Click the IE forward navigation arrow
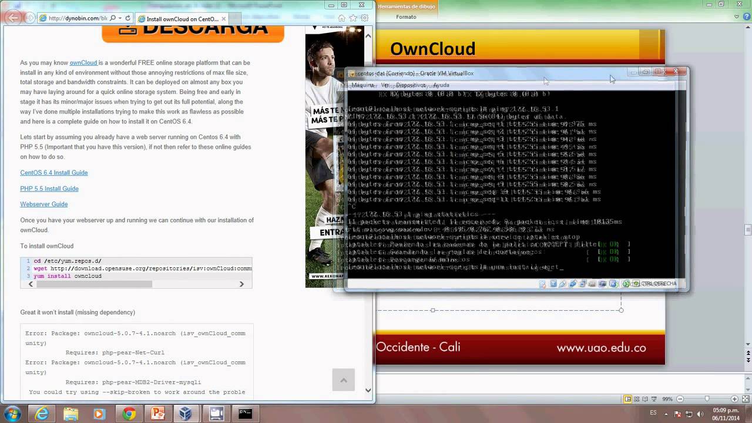The width and height of the screenshot is (752, 423). point(29,18)
